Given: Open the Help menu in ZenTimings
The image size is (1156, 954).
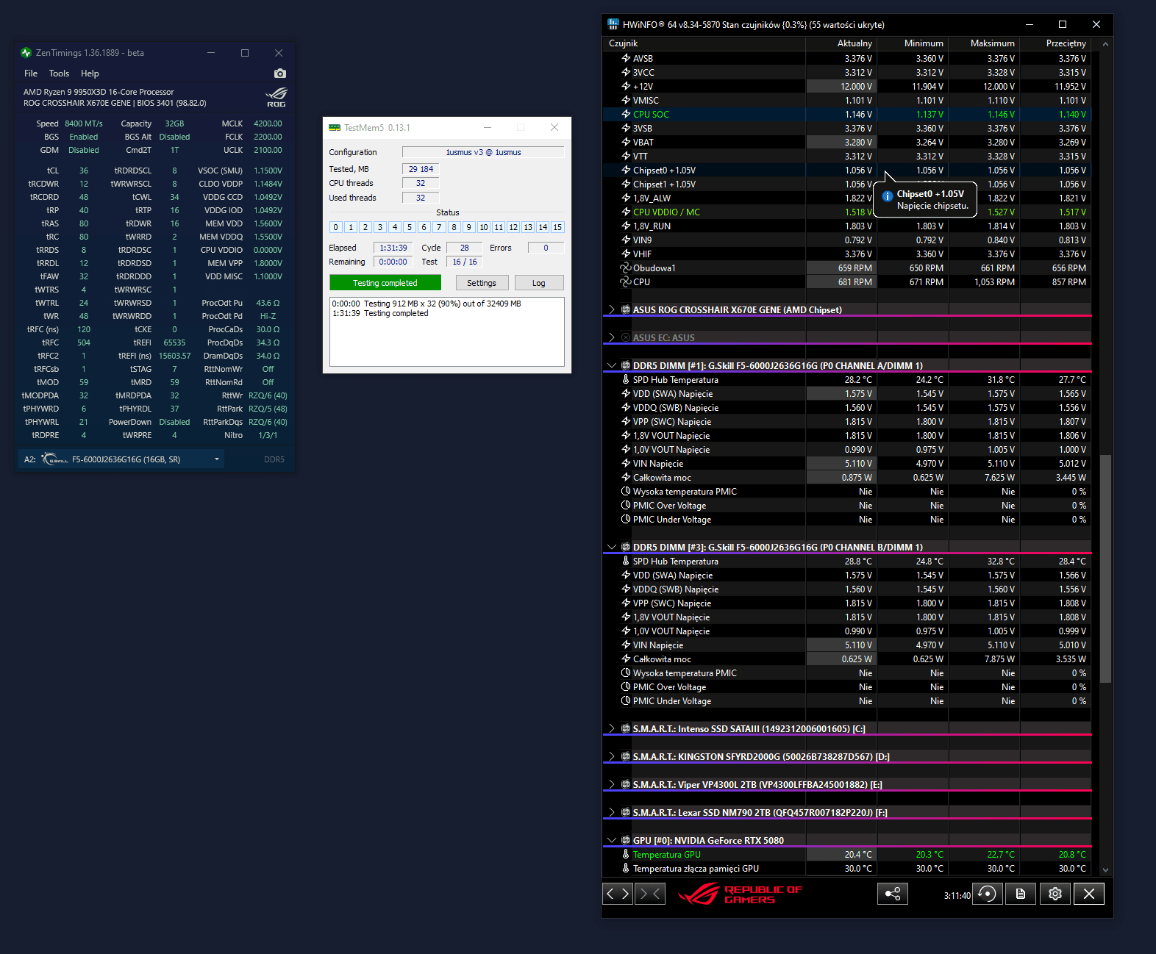Looking at the screenshot, I should tap(90, 73).
